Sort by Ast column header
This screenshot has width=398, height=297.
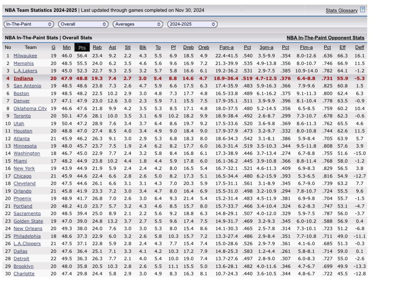click(112, 47)
